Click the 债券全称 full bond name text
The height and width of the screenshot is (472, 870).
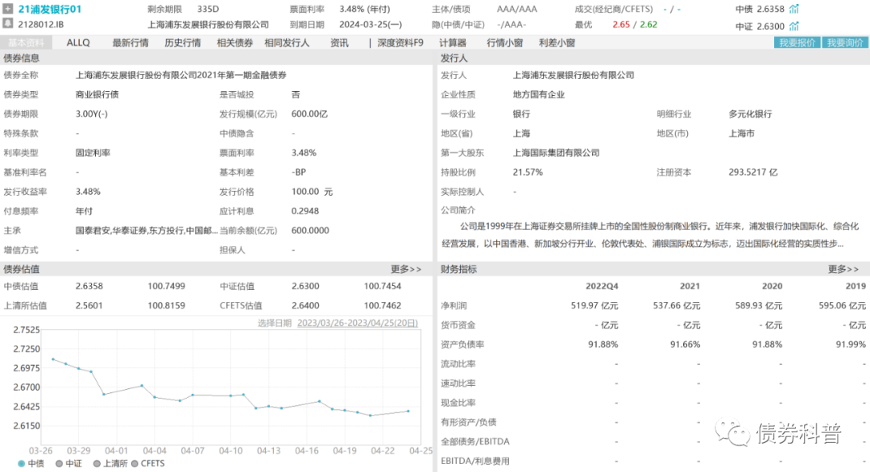(x=181, y=75)
